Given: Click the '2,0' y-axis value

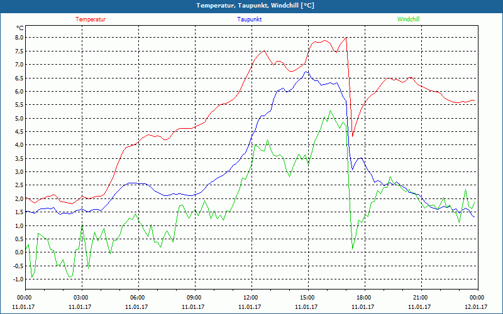Looking at the screenshot, I should [x=19, y=198].
